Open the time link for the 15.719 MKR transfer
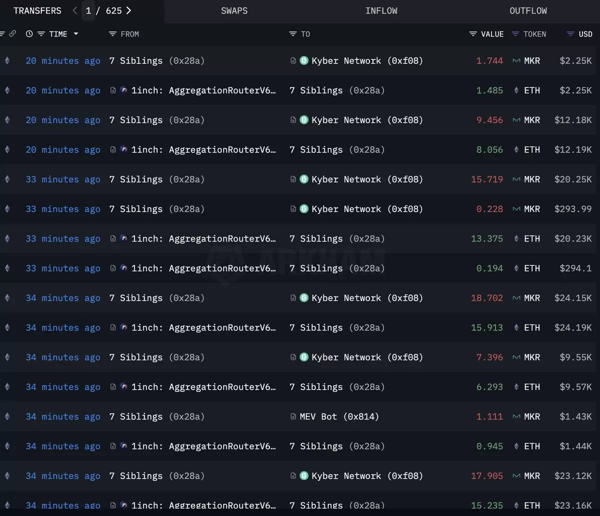Image resolution: width=600 pixels, height=516 pixels. click(63, 179)
